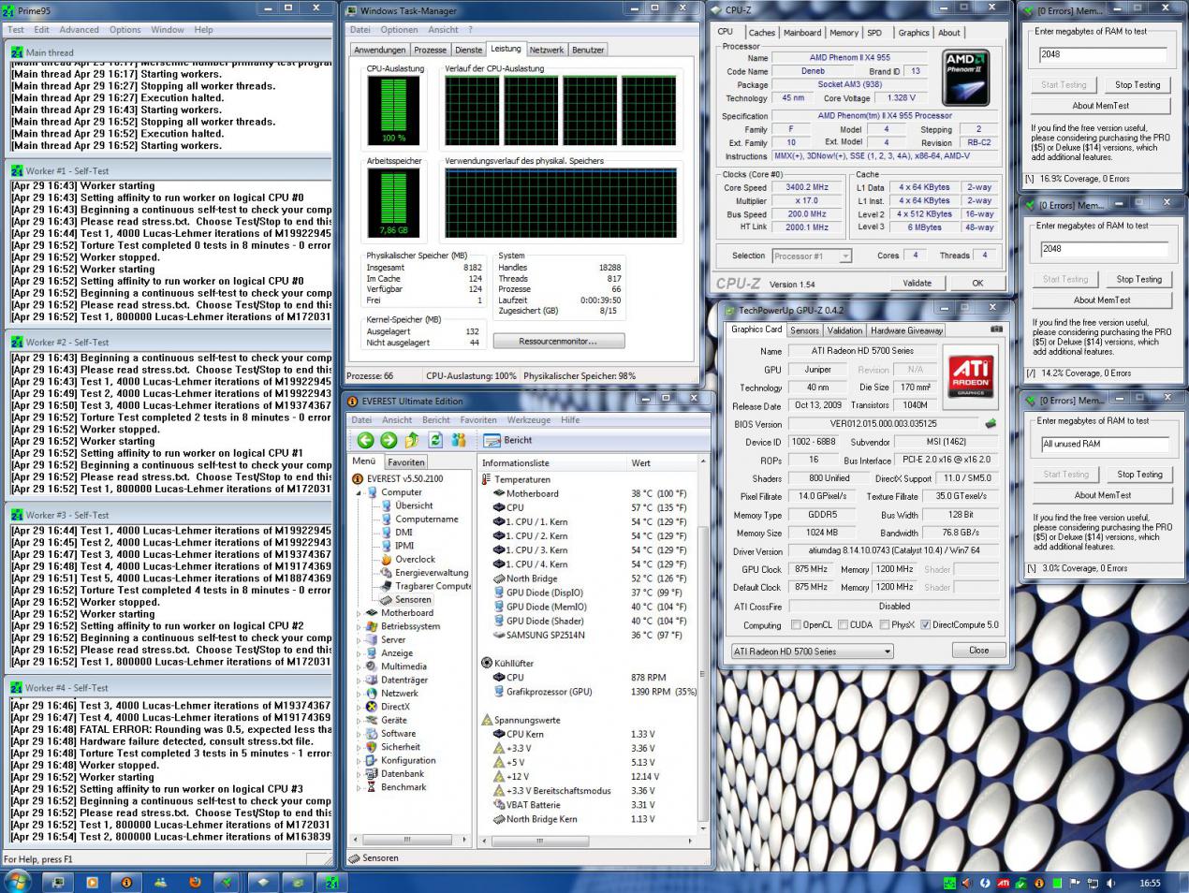
Task: Enable the OpenCL checkbox in GPU-Z
Action: point(796,625)
